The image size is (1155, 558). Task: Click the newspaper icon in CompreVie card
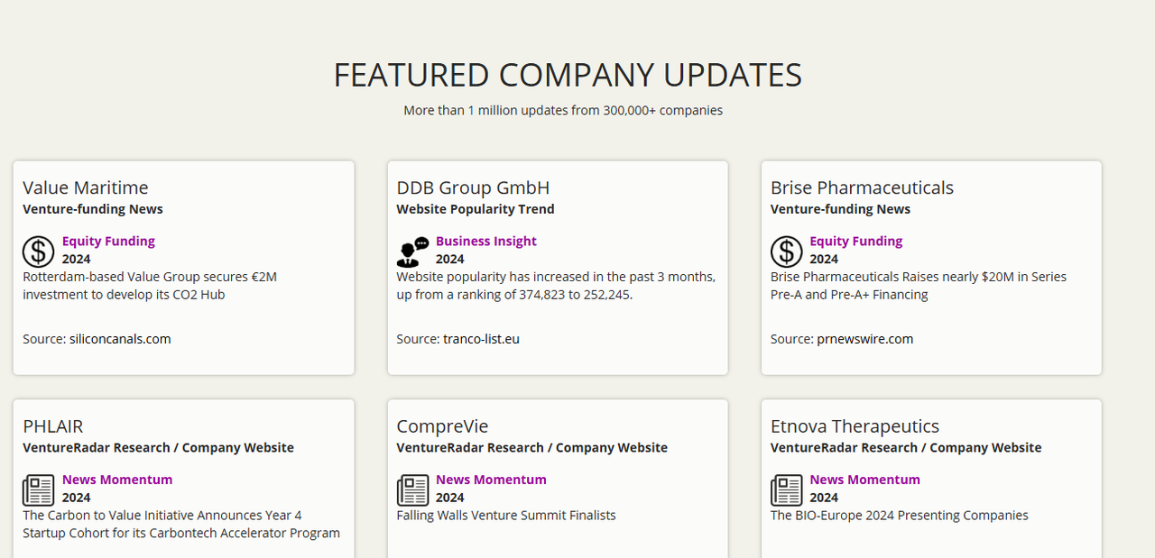point(412,490)
